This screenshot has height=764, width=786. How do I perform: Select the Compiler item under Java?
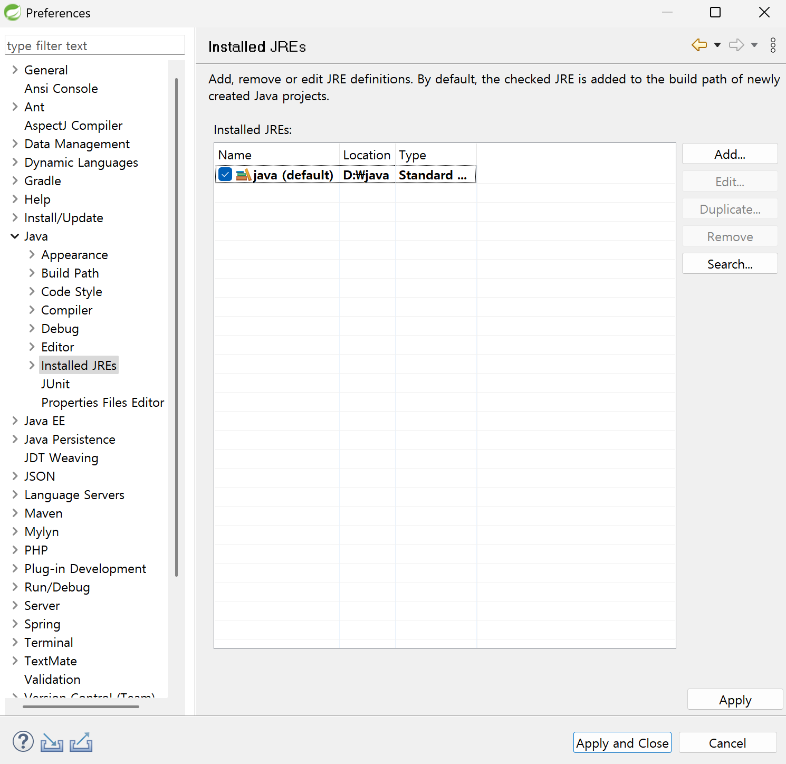pos(67,310)
